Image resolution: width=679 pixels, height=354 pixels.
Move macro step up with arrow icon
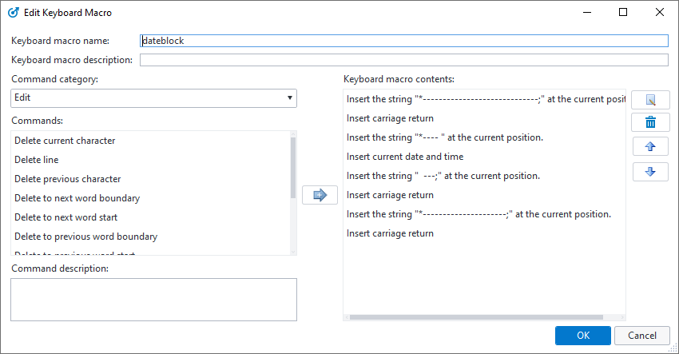(650, 147)
